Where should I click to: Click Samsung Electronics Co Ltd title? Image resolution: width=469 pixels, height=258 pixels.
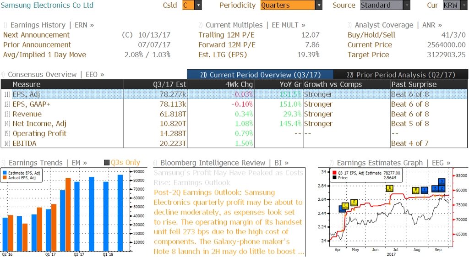pyautogui.click(x=47, y=5)
